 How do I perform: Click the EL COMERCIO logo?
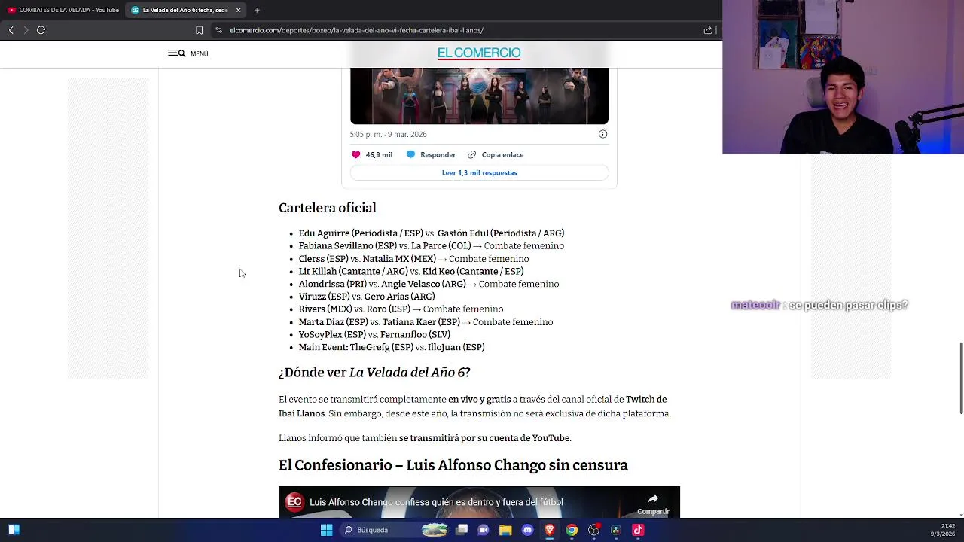tap(479, 53)
